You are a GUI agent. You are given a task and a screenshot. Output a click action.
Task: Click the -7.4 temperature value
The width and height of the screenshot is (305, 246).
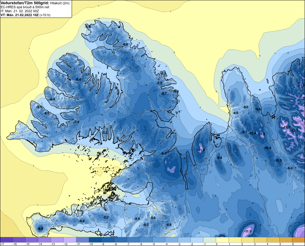coord(76,122)
